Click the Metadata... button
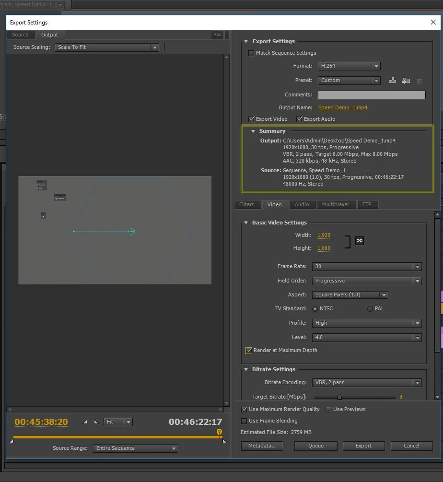443x482 pixels. tap(262, 446)
